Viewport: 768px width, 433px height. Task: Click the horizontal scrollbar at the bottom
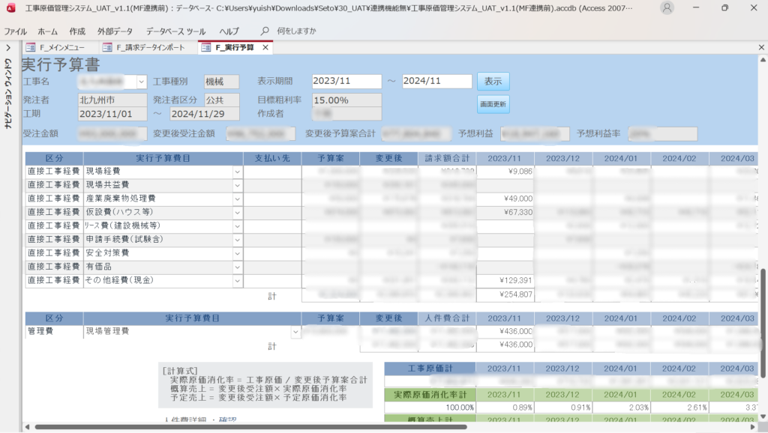(x=247, y=427)
